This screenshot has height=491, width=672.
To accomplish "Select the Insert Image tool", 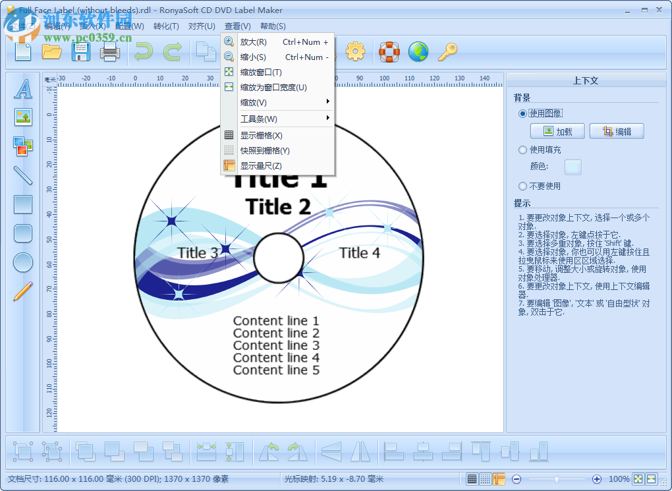I will 22,117.
